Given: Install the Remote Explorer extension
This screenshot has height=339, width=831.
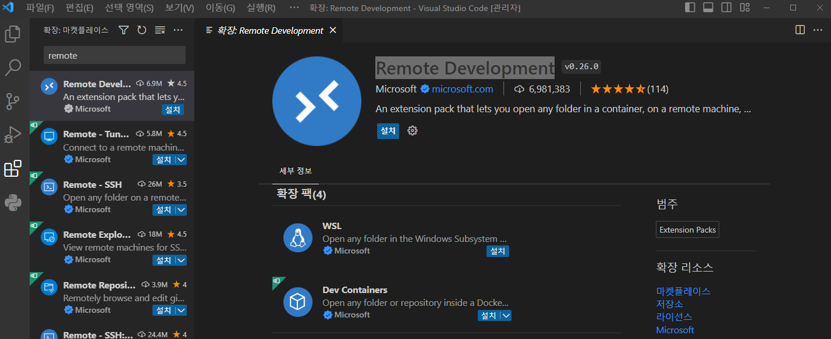Looking at the screenshot, I should pyautogui.click(x=164, y=260).
